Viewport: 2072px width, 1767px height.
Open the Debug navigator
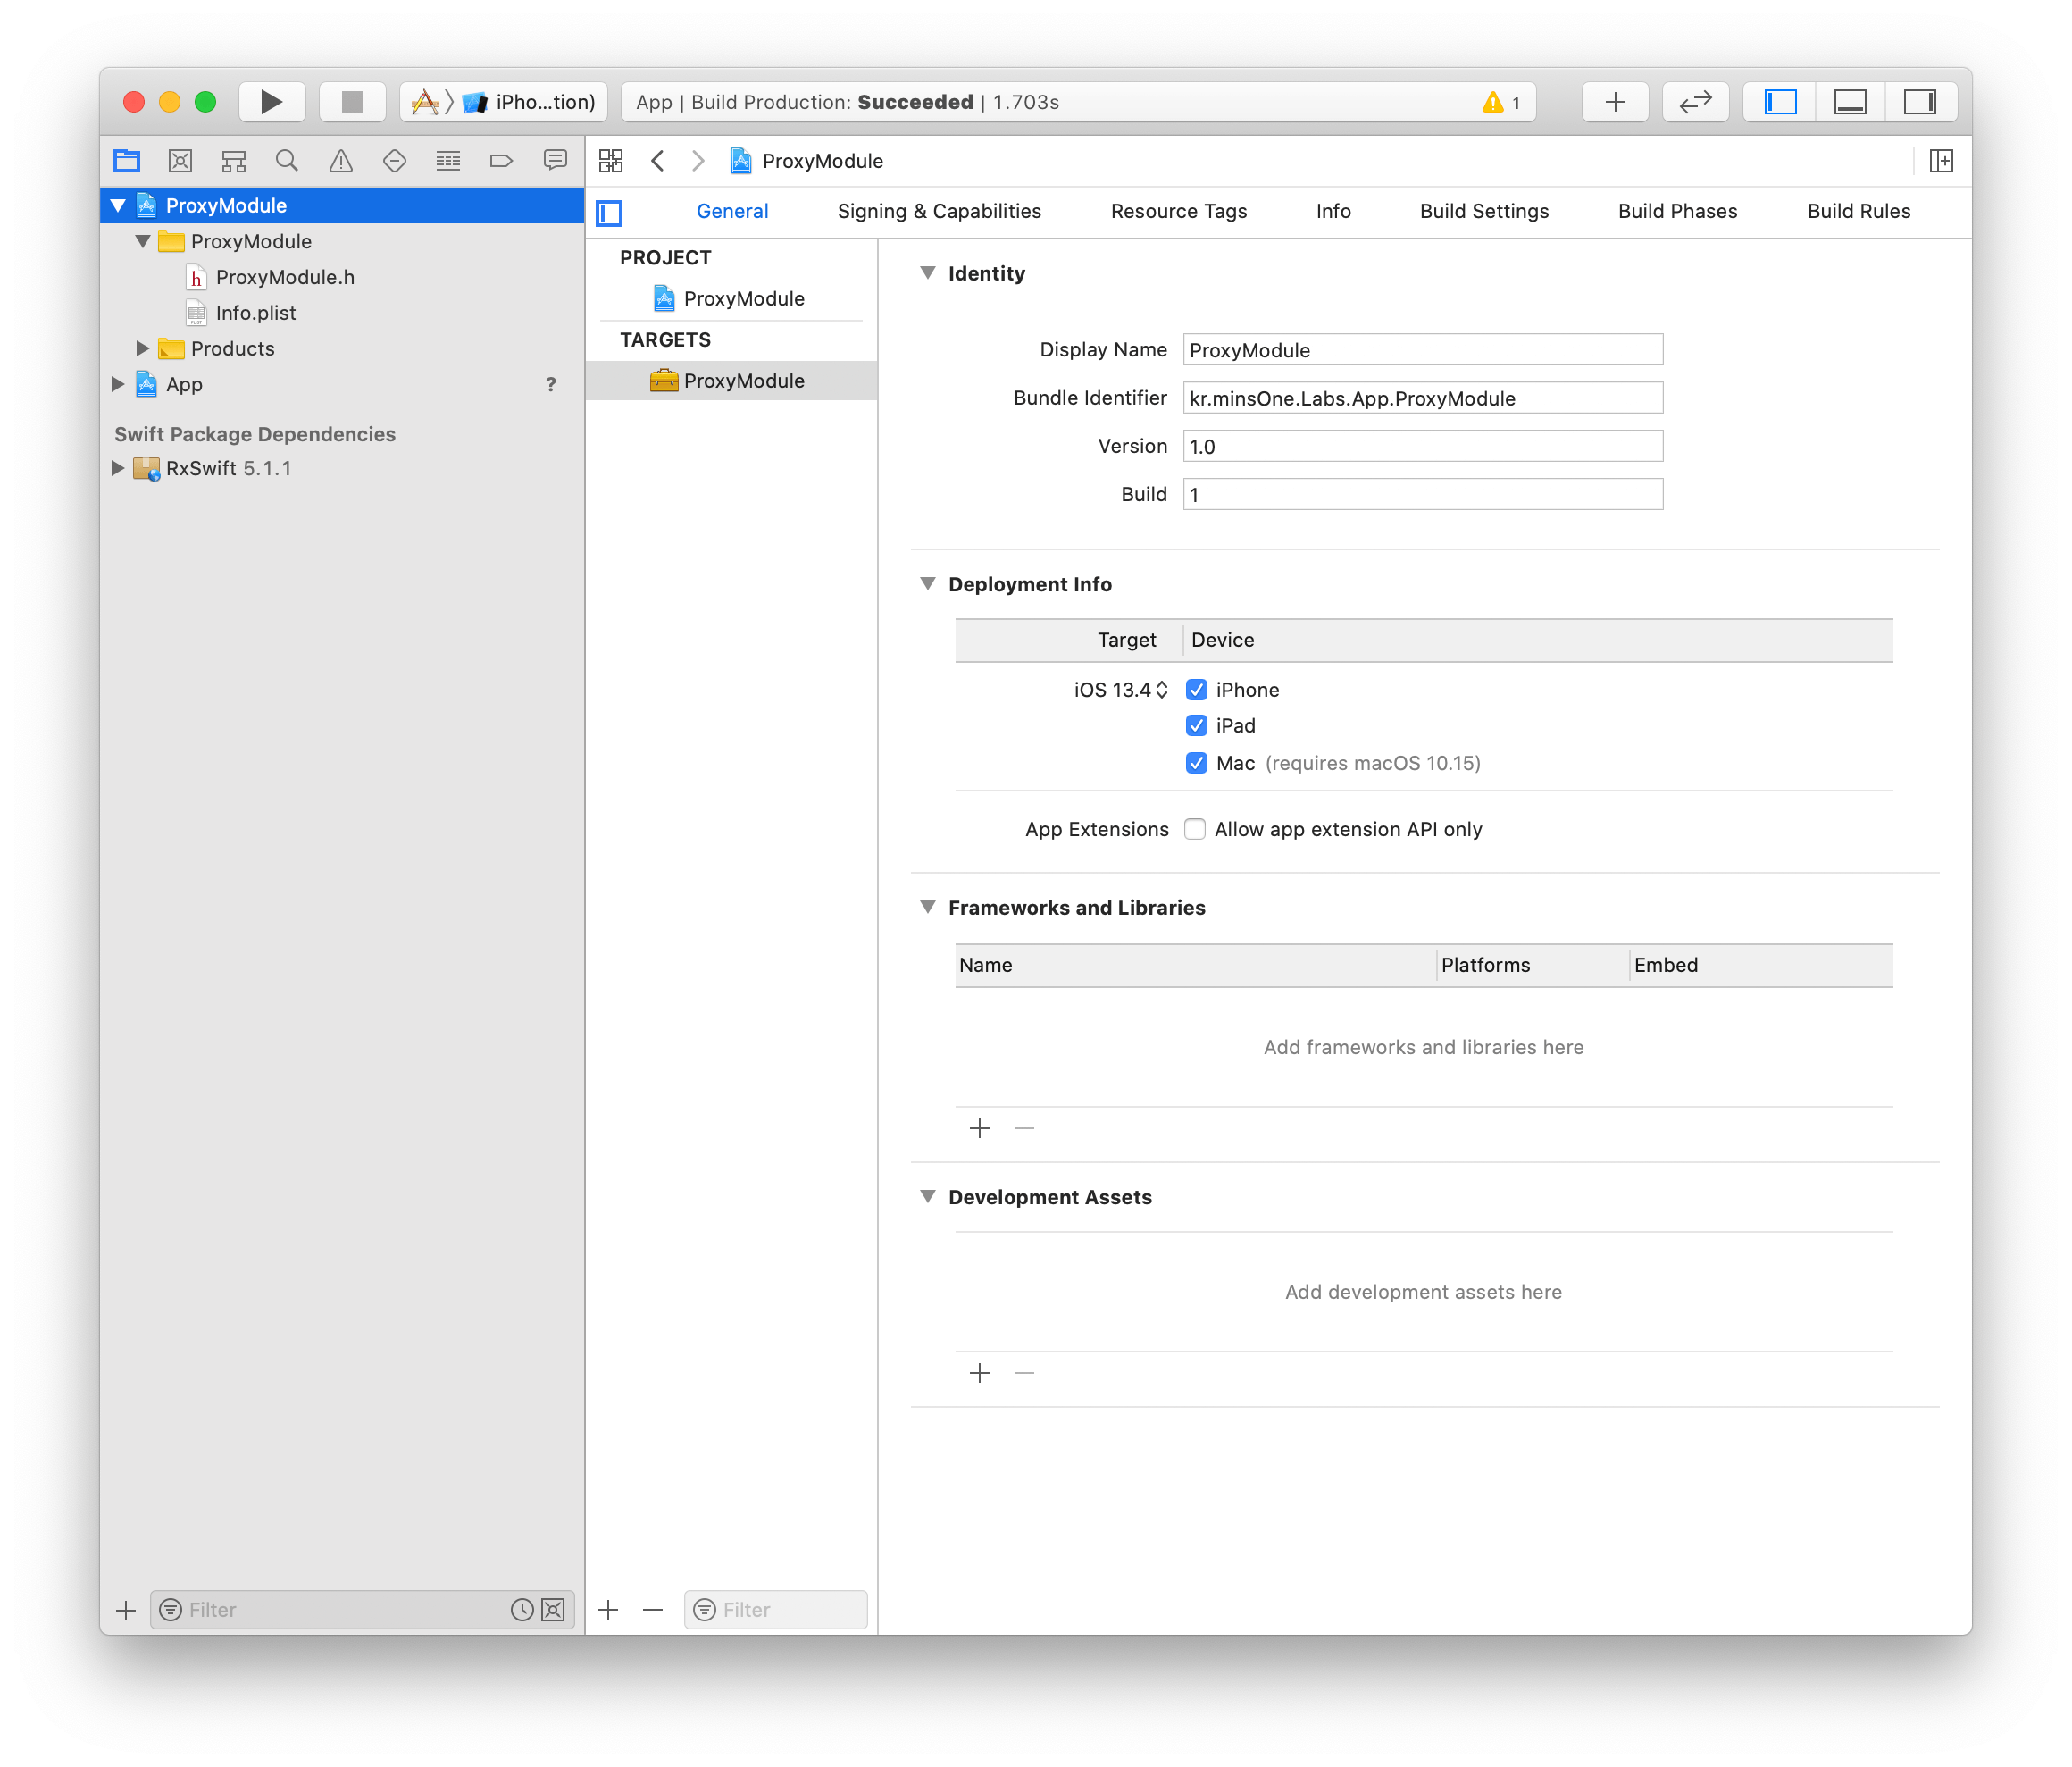tap(448, 160)
